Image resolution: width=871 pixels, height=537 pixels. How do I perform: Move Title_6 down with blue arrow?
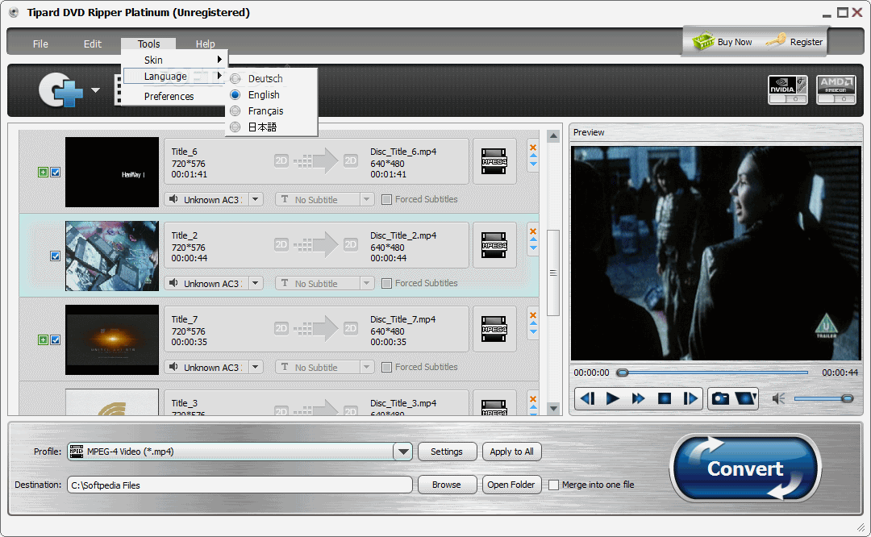point(533,165)
